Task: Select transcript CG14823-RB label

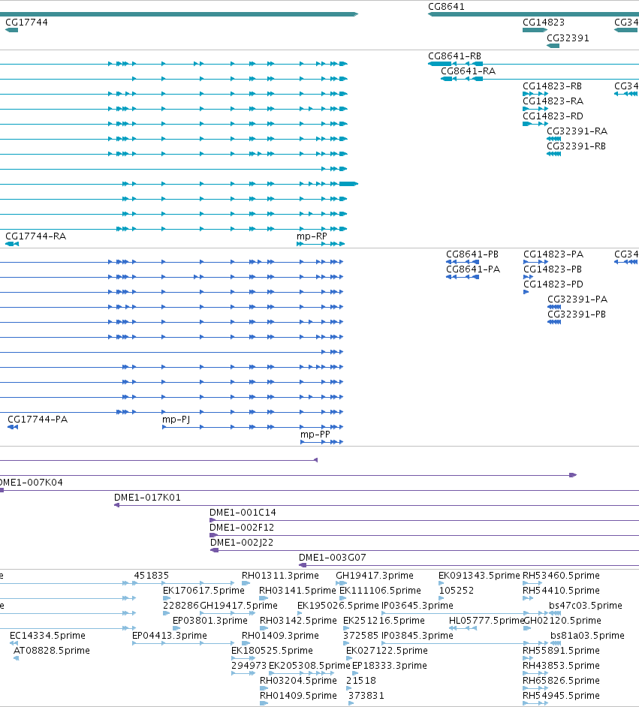Action: 552,86
